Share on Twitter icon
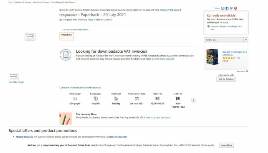Screen dimensions: 268x153 coord(231,8)
